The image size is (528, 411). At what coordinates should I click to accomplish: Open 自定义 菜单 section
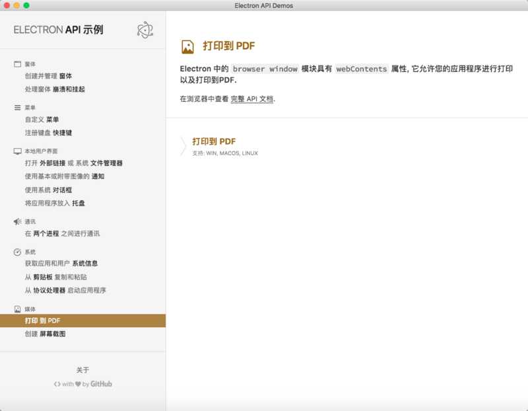42,120
